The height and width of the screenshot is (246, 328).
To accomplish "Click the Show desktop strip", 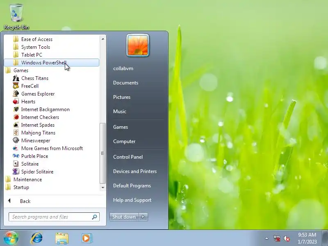I will pos(325,238).
